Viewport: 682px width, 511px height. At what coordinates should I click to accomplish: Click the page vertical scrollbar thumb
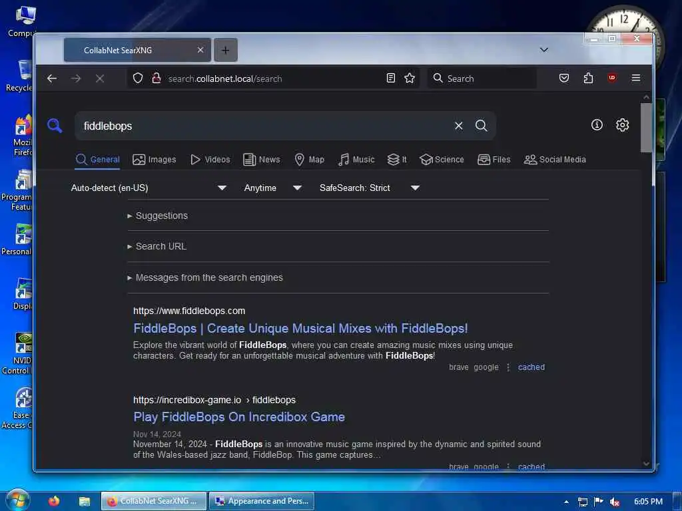[x=646, y=127]
